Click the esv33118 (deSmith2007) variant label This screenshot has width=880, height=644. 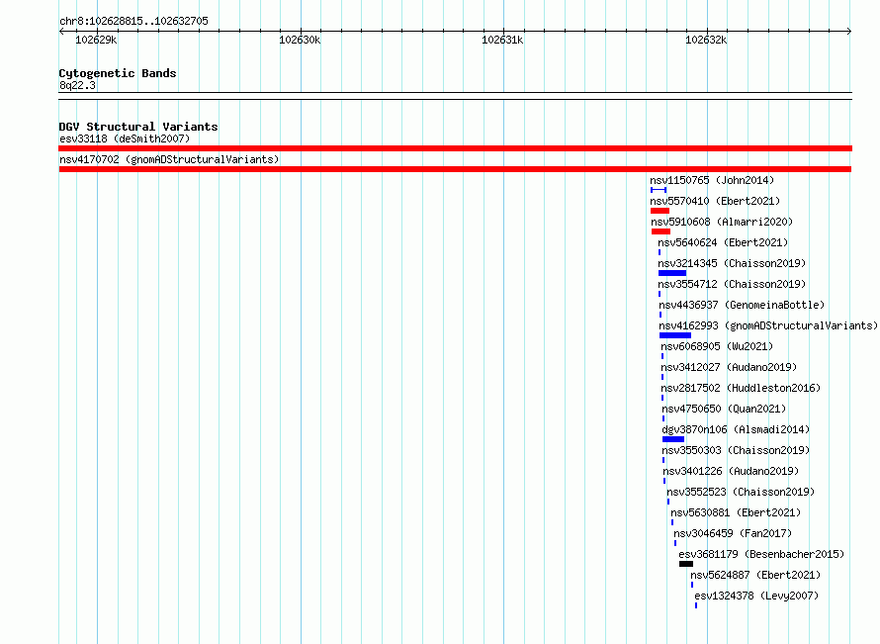point(125,138)
